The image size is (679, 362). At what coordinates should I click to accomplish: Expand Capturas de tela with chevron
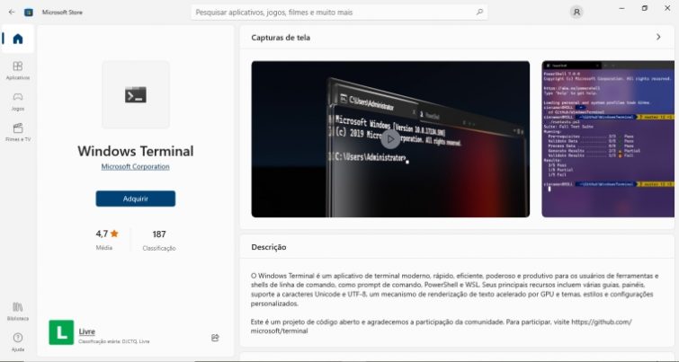pyautogui.click(x=658, y=37)
